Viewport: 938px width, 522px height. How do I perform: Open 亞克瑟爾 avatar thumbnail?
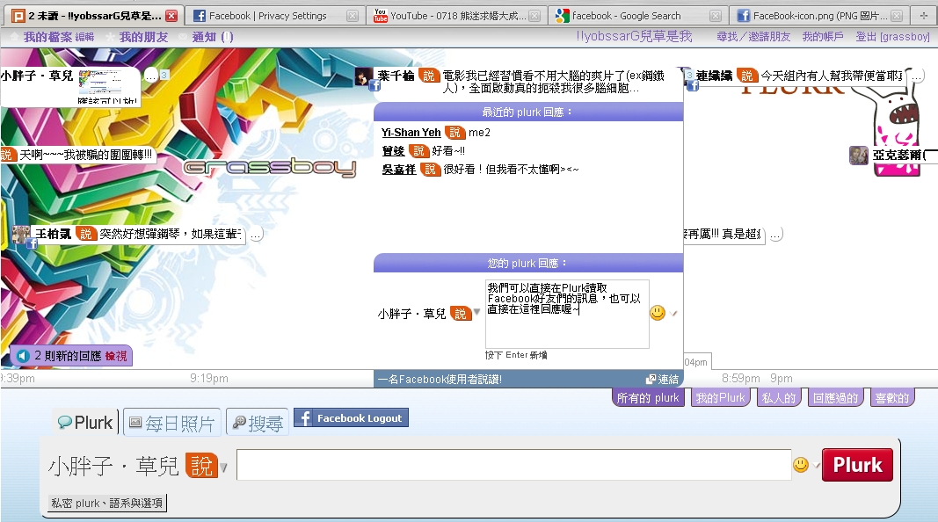(x=858, y=156)
